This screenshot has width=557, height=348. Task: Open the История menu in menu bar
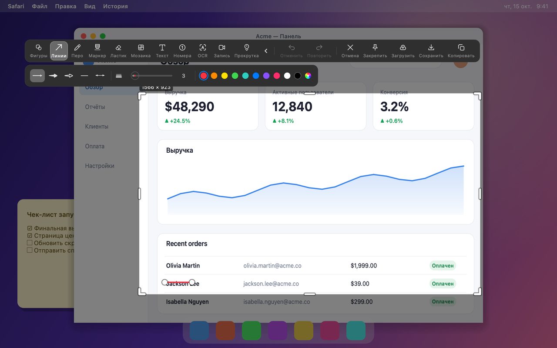point(115,6)
